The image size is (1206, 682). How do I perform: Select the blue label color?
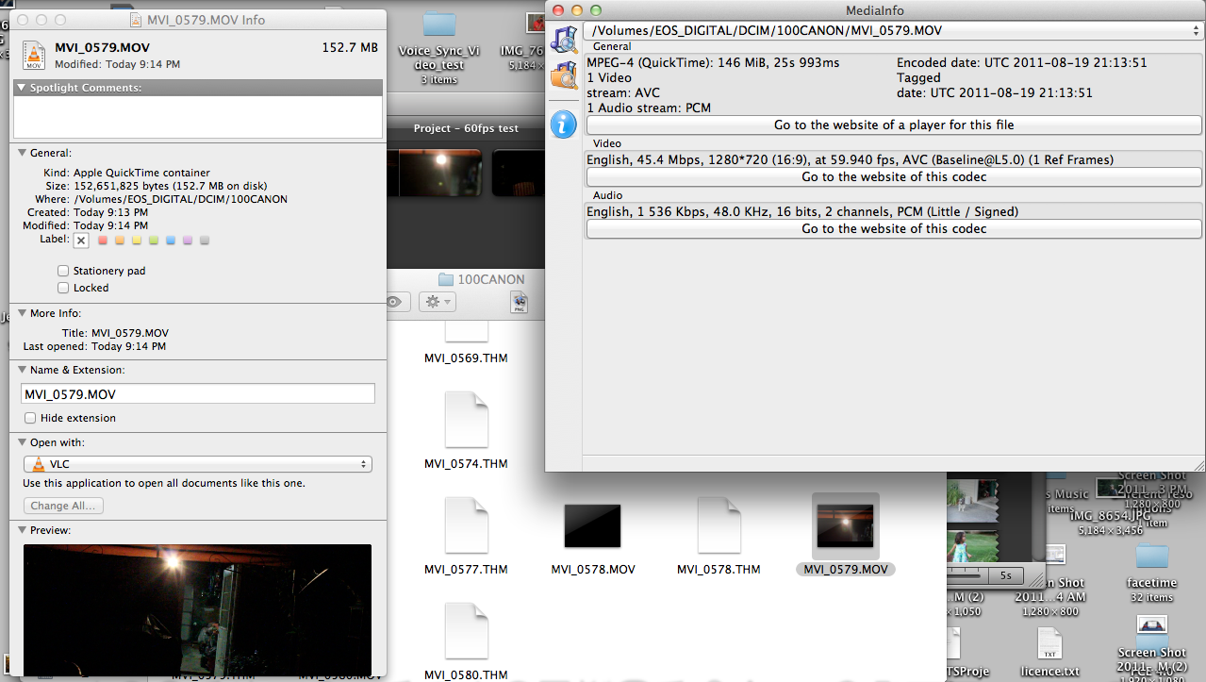click(x=171, y=241)
